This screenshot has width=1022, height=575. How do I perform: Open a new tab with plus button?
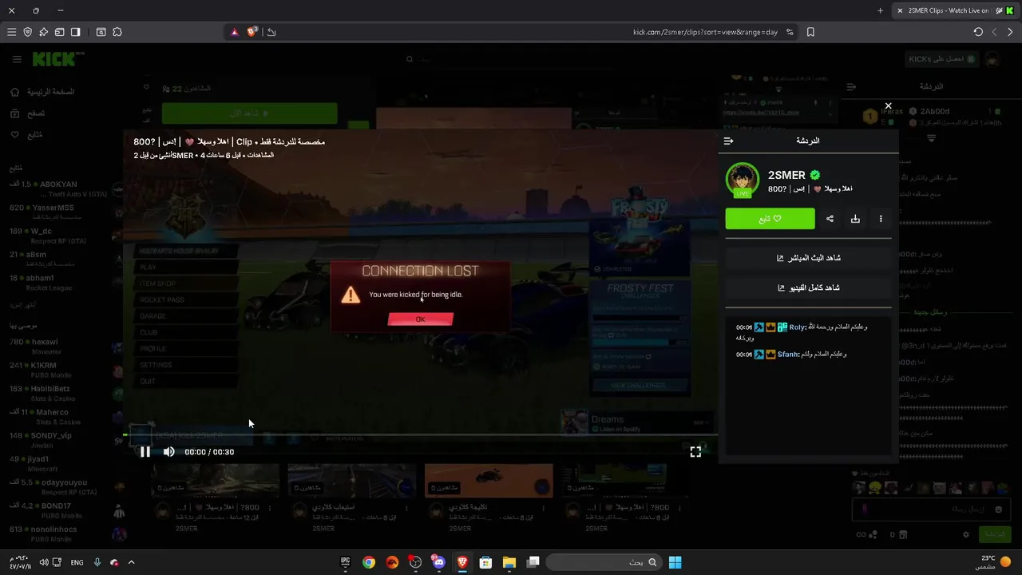click(880, 10)
